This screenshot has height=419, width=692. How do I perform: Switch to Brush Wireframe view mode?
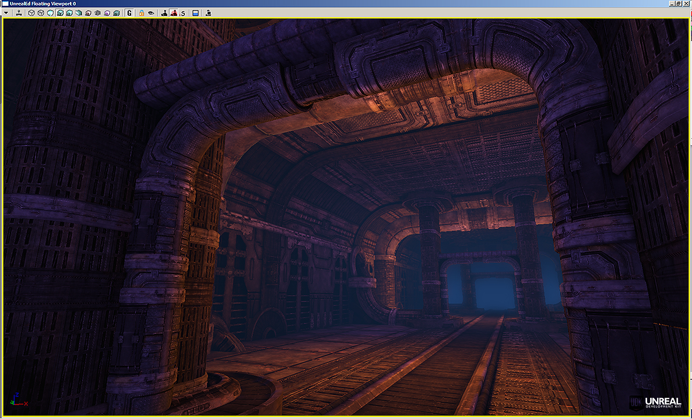(31, 13)
